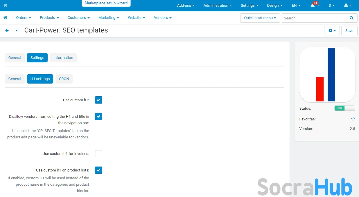
Task: Open the Products menu
Action: coord(49,18)
